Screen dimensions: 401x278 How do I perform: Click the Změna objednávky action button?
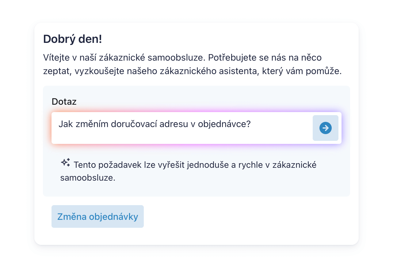(x=97, y=216)
